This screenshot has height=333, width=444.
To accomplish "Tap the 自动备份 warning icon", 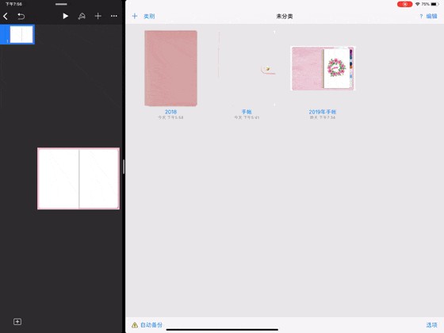I will [135, 325].
